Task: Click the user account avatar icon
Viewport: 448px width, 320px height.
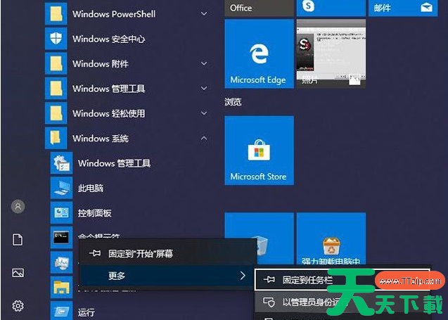Action: 18,206
